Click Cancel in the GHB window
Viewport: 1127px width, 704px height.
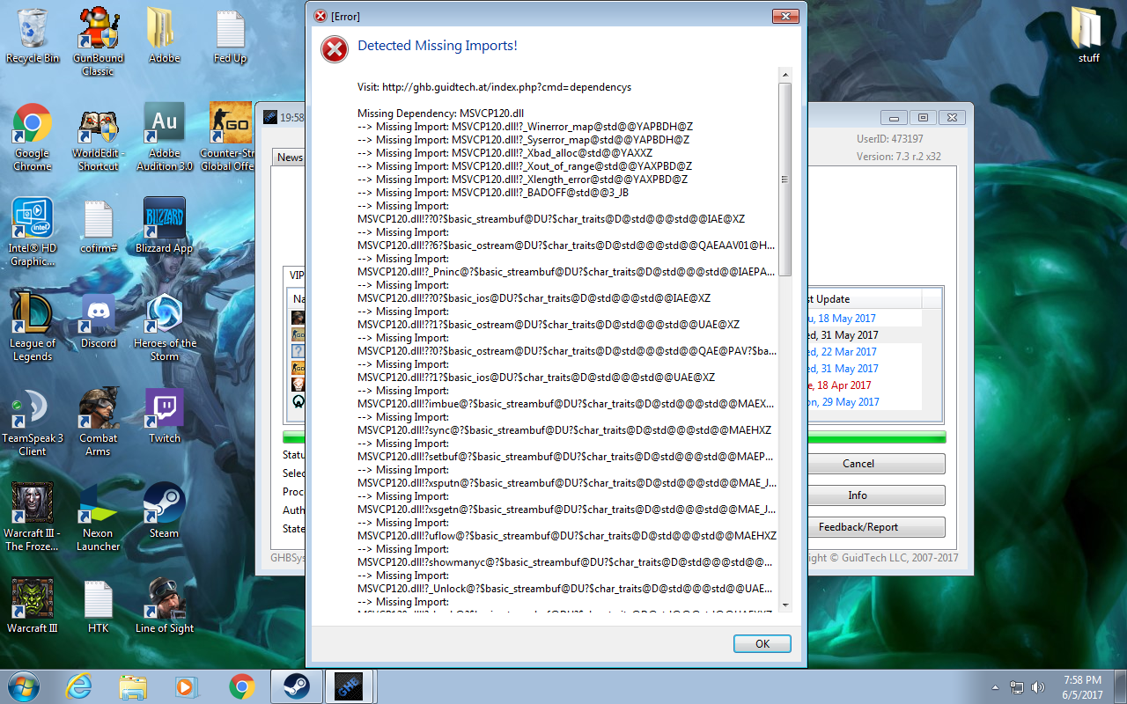(858, 464)
